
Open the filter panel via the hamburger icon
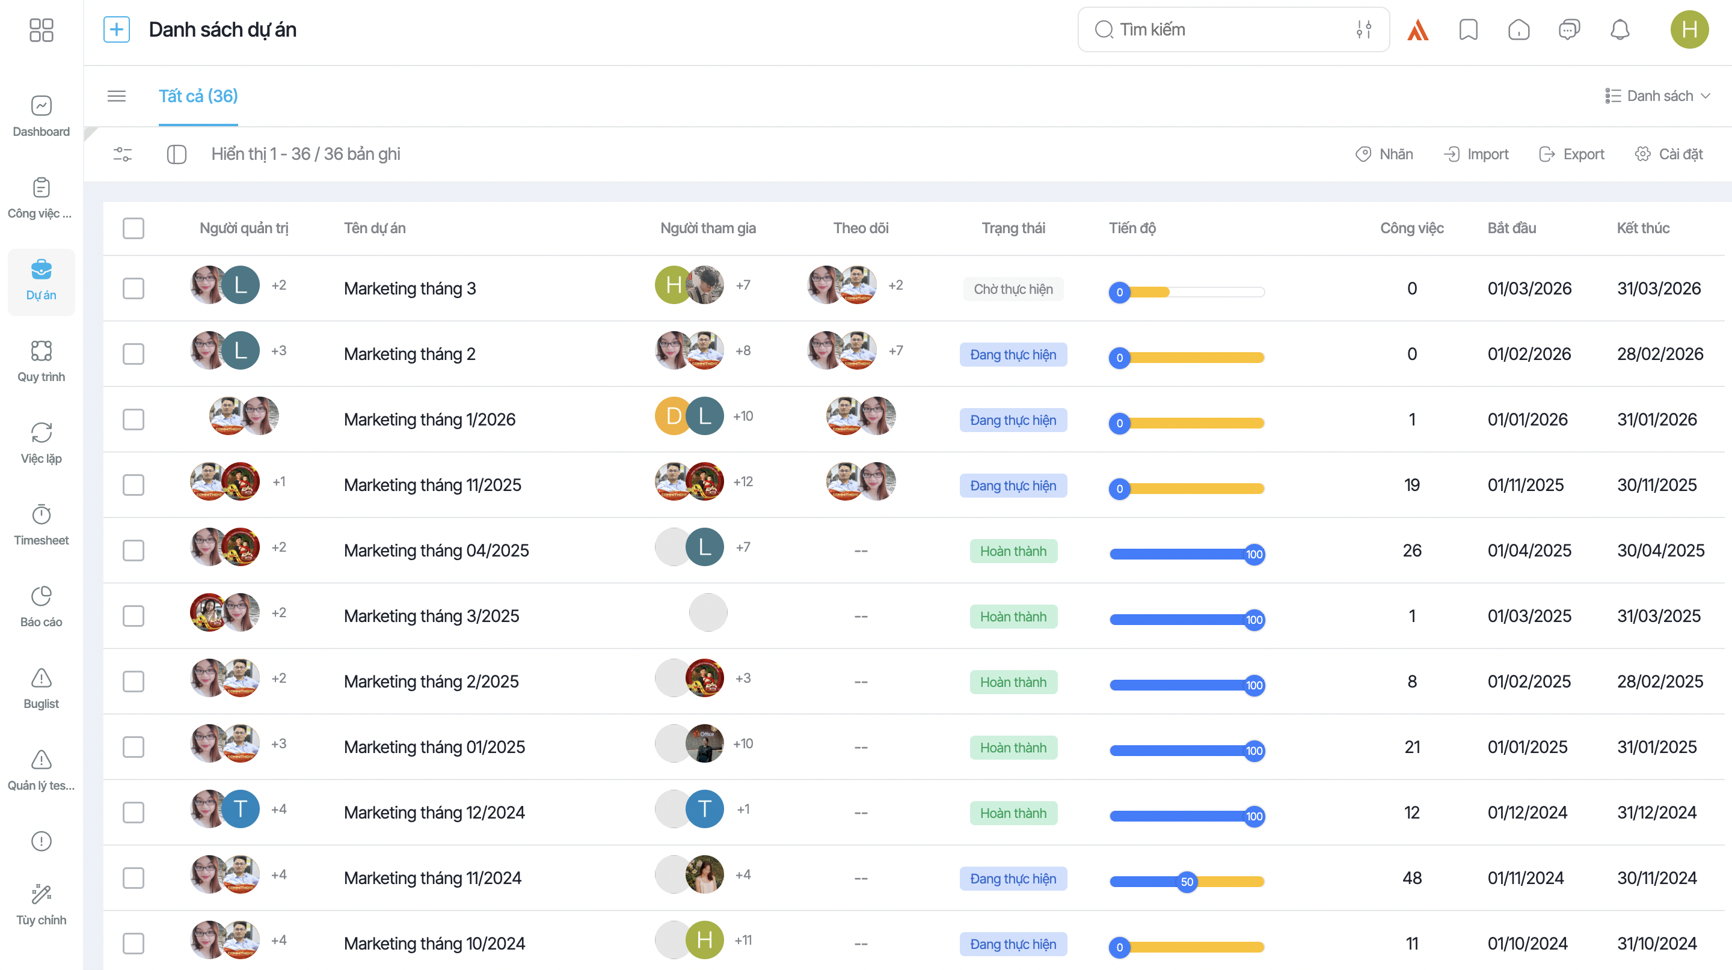pos(115,96)
